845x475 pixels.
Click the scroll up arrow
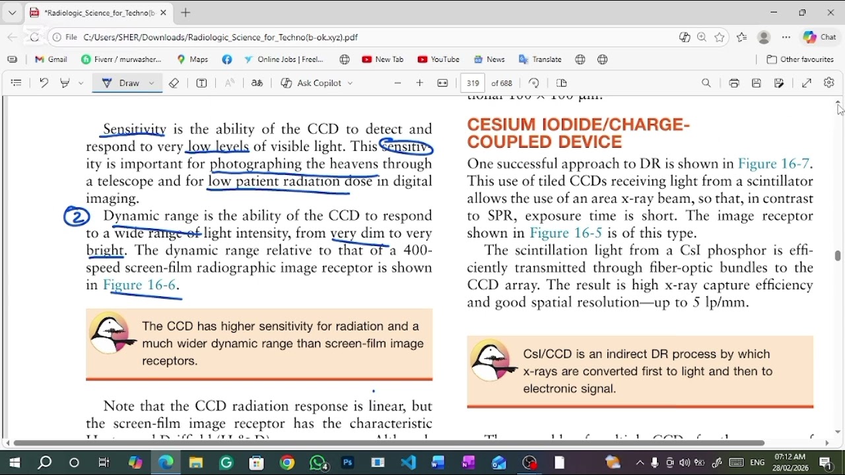pyautogui.click(x=838, y=102)
